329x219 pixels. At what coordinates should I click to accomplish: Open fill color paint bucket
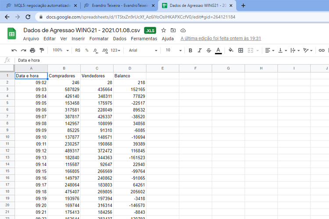pos(231,50)
